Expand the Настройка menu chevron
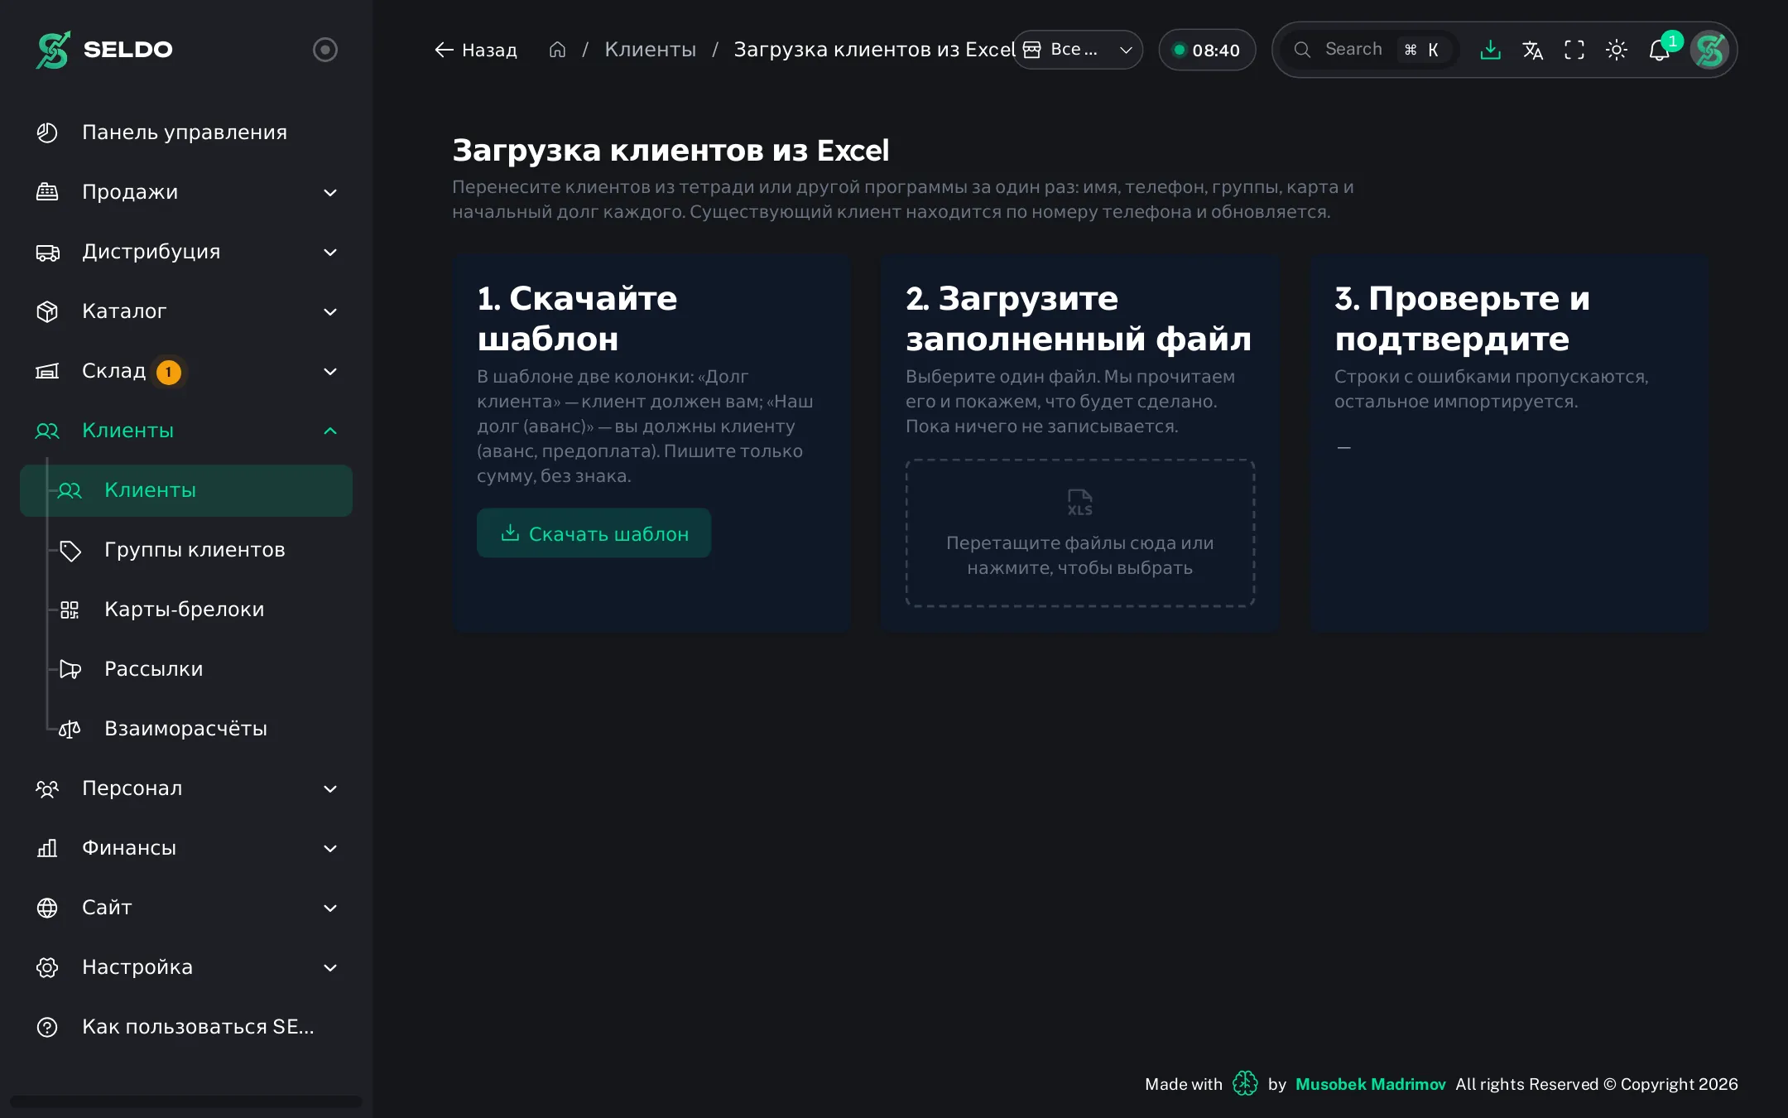Screen dimensions: 1788x1118 click(330, 967)
